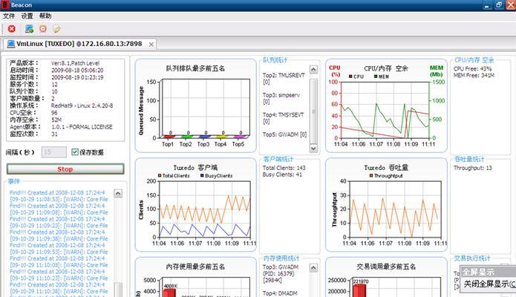Viewport: 516px width, 297px height.
Task: Choose 关闭全屏显示 in the popup menu
Action: pos(489,284)
